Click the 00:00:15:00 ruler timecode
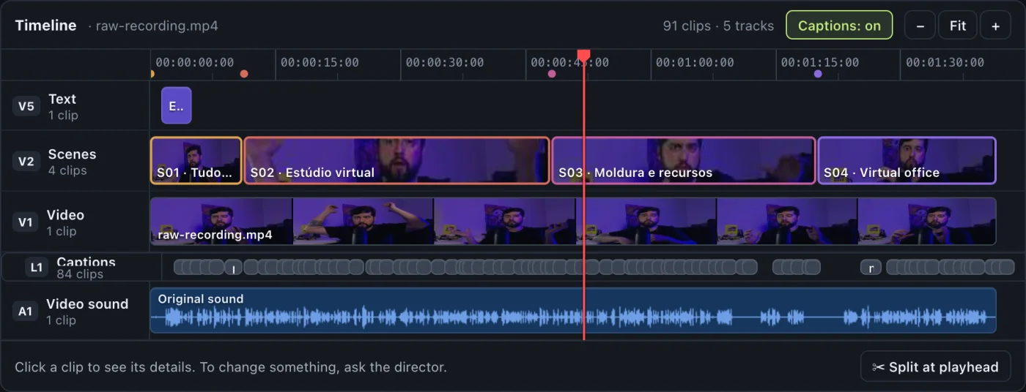The width and height of the screenshot is (1026, 392). coord(320,62)
